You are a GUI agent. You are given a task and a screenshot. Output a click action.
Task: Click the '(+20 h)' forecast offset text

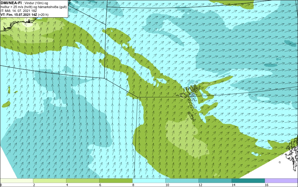tap(43, 15)
